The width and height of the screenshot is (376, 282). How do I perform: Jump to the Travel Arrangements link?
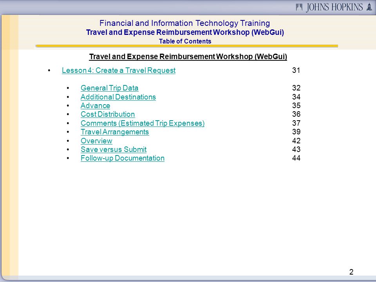(115, 132)
